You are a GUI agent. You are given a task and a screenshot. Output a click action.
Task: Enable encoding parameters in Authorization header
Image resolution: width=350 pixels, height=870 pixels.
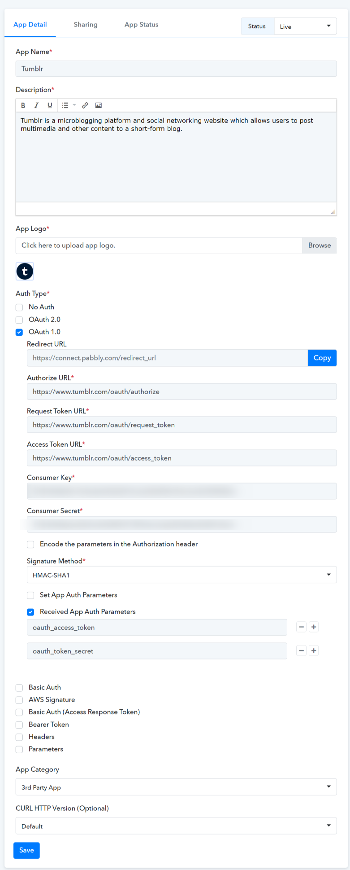click(x=30, y=545)
